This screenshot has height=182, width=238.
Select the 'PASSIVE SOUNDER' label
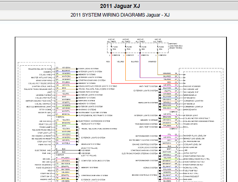click(x=192, y=87)
